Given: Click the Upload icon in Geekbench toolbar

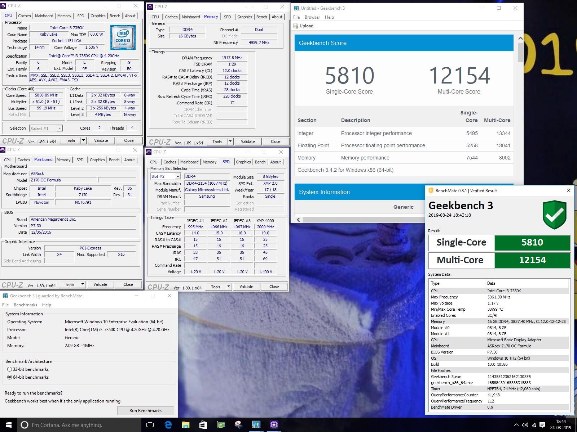Looking at the screenshot, I should point(296,26).
